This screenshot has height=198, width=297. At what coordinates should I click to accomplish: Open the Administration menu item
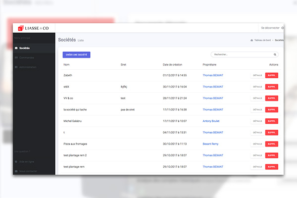[x=34, y=67]
